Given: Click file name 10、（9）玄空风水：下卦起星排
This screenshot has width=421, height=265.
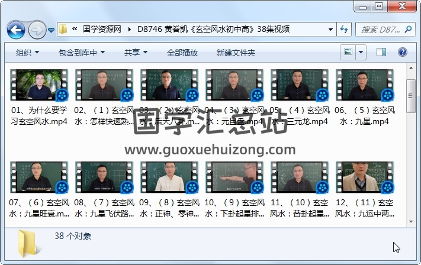Looking at the screenshot, I should [234, 208].
